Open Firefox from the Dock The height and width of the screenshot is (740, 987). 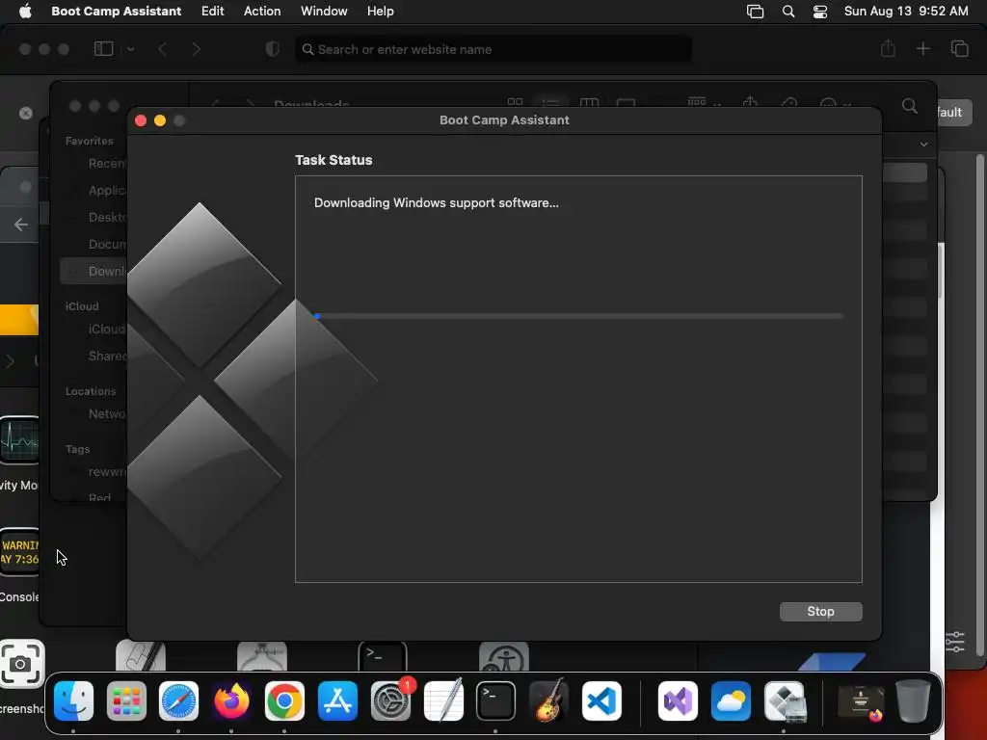coord(231,701)
